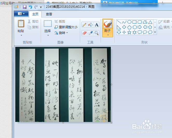Choose the Six-point star shape
Image resolution: width=172 pixels, height=138 pixels.
tap(134, 32)
